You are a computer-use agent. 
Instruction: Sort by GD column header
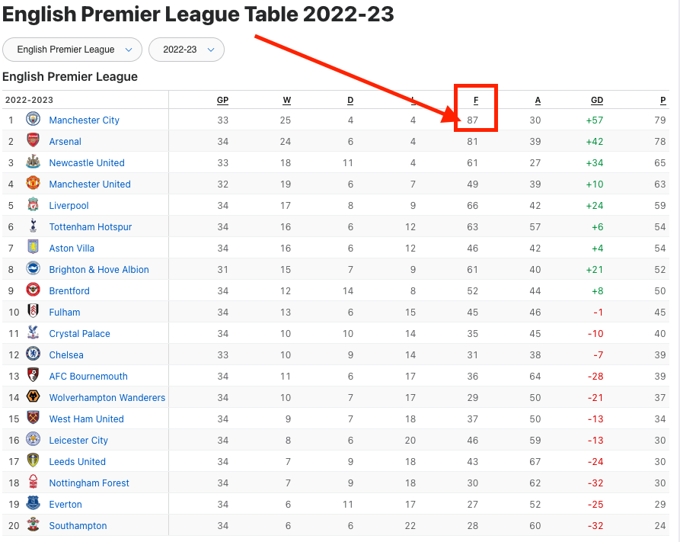click(x=597, y=100)
